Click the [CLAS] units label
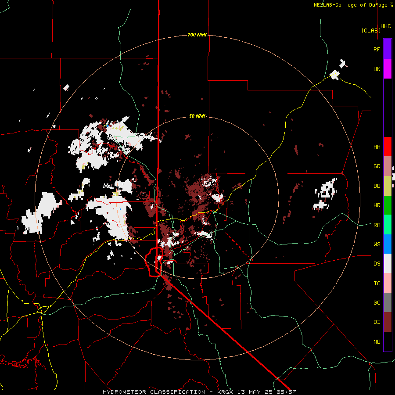Screen dimensions: 395x395 point(371,30)
